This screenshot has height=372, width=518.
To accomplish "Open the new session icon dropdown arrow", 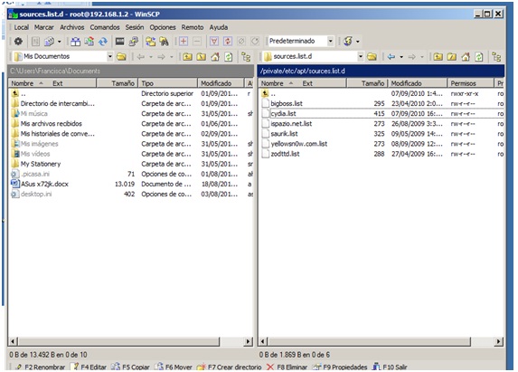I will click(358, 42).
